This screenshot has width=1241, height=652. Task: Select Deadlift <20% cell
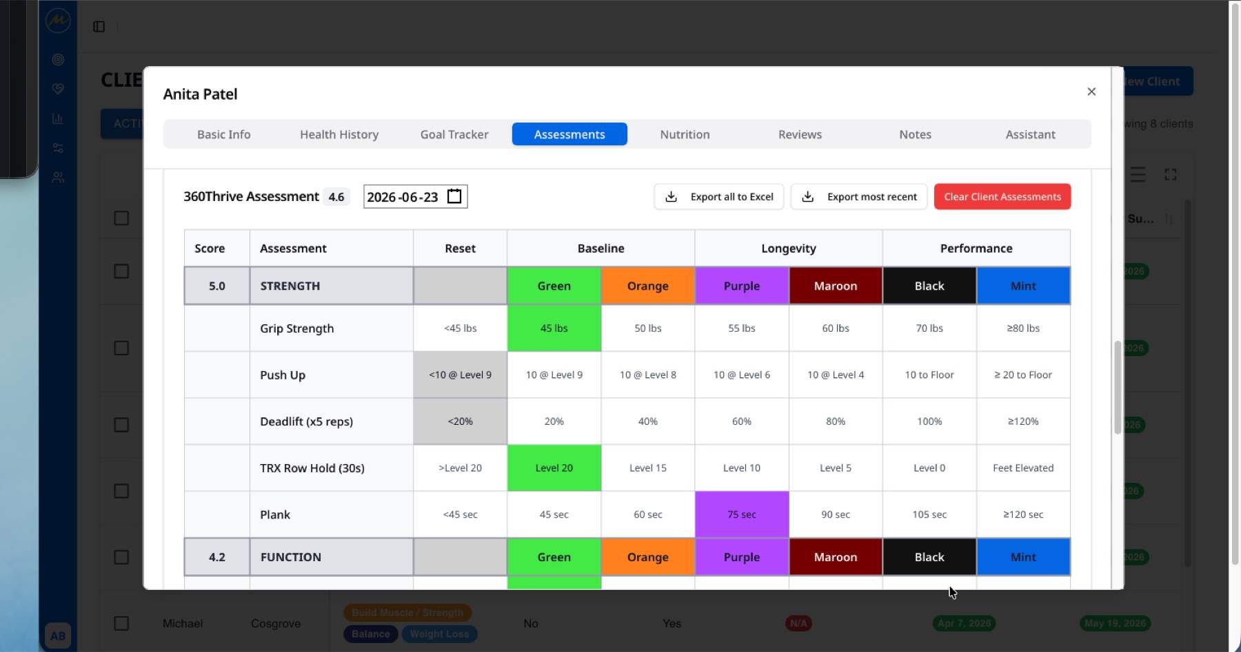(x=461, y=421)
